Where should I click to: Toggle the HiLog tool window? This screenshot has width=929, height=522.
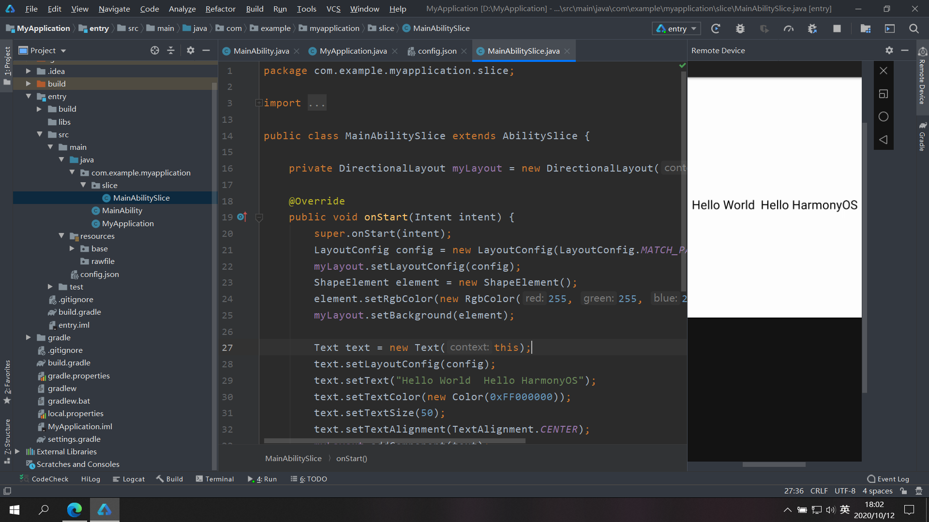pyautogui.click(x=90, y=479)
